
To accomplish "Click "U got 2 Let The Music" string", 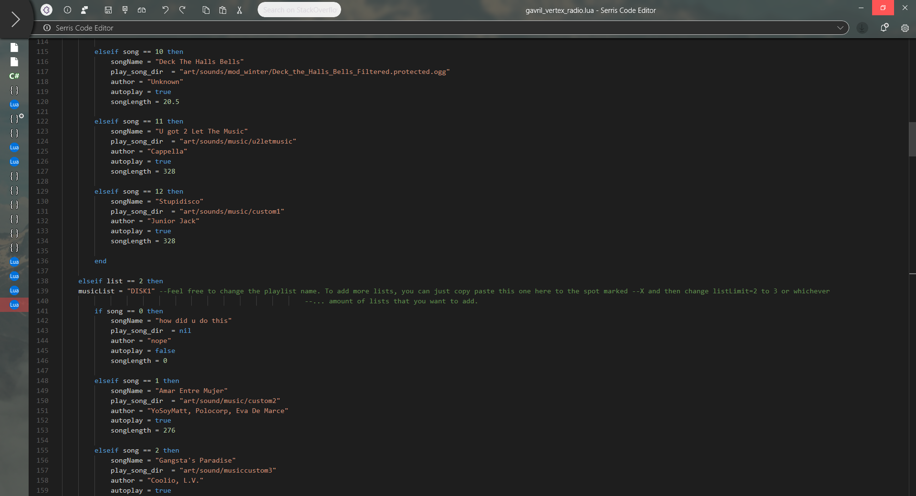I will tap(201, 131).
